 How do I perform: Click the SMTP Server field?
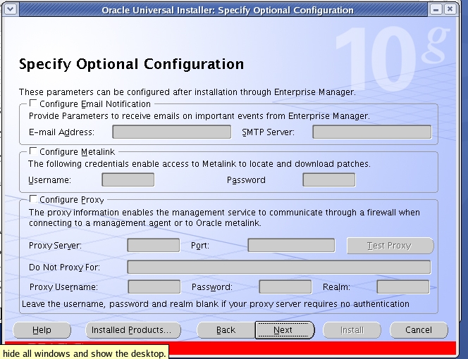(372, 132)
